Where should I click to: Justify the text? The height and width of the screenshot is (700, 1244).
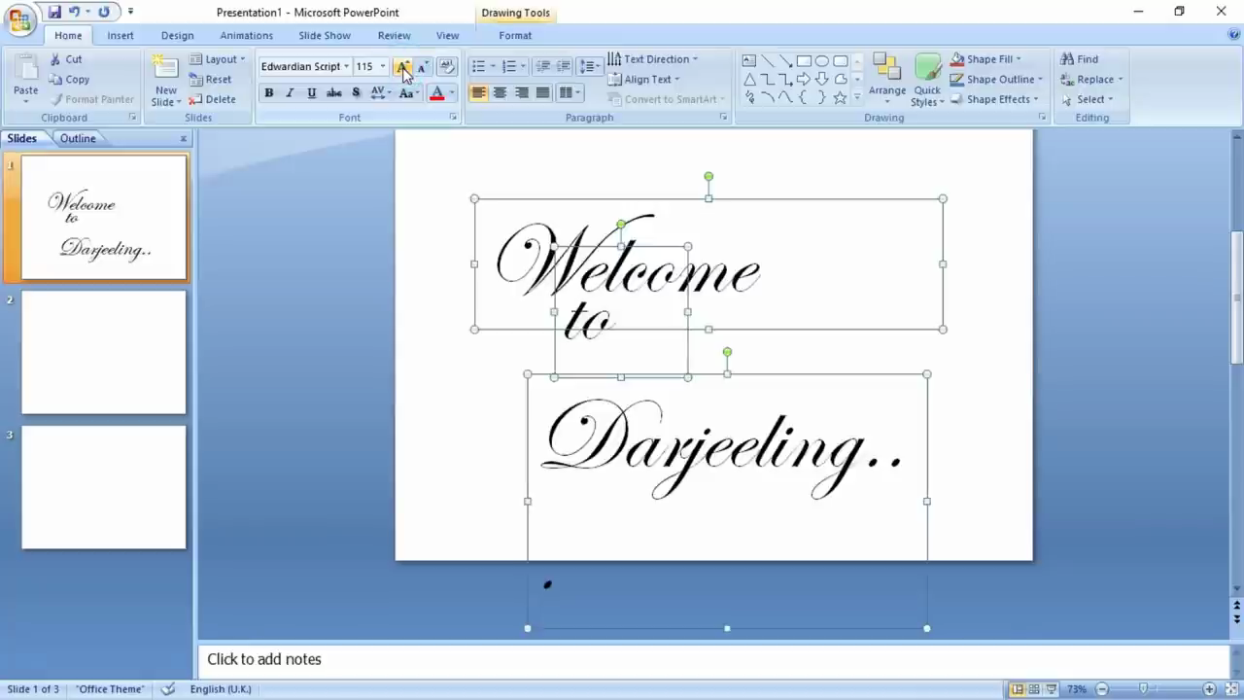(x=543, y=93)
